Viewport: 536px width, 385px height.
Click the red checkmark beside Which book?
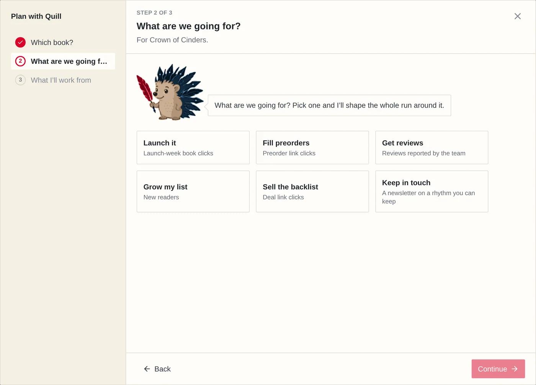pyautogui.click(x=20, y=42)
